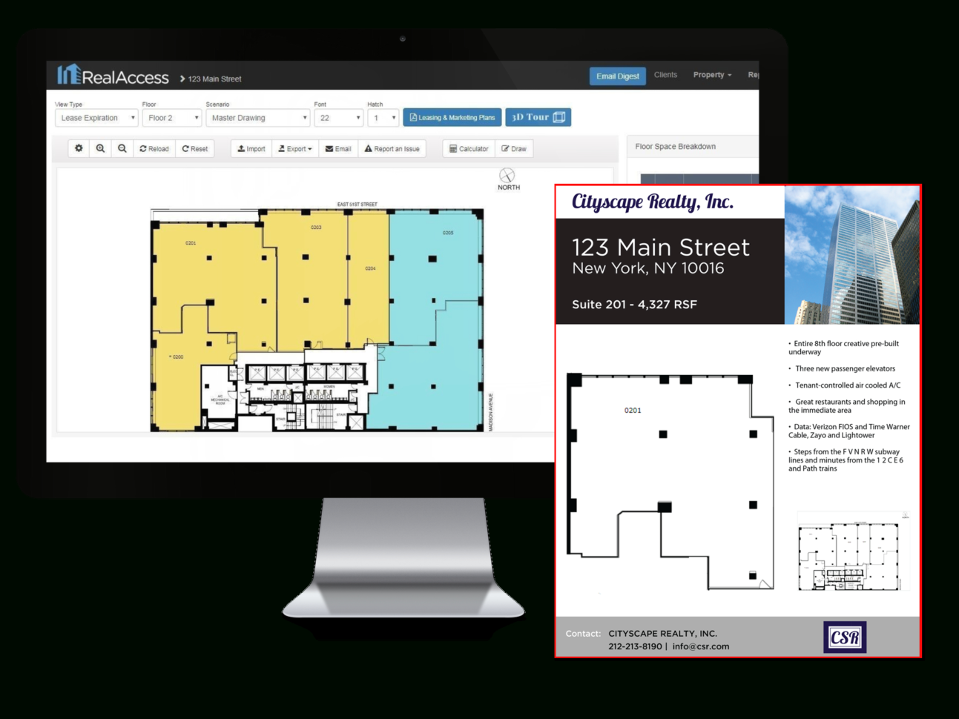Open the Export dropdown
The width and height of the screenshot is (959, 719).
(294, 149)
